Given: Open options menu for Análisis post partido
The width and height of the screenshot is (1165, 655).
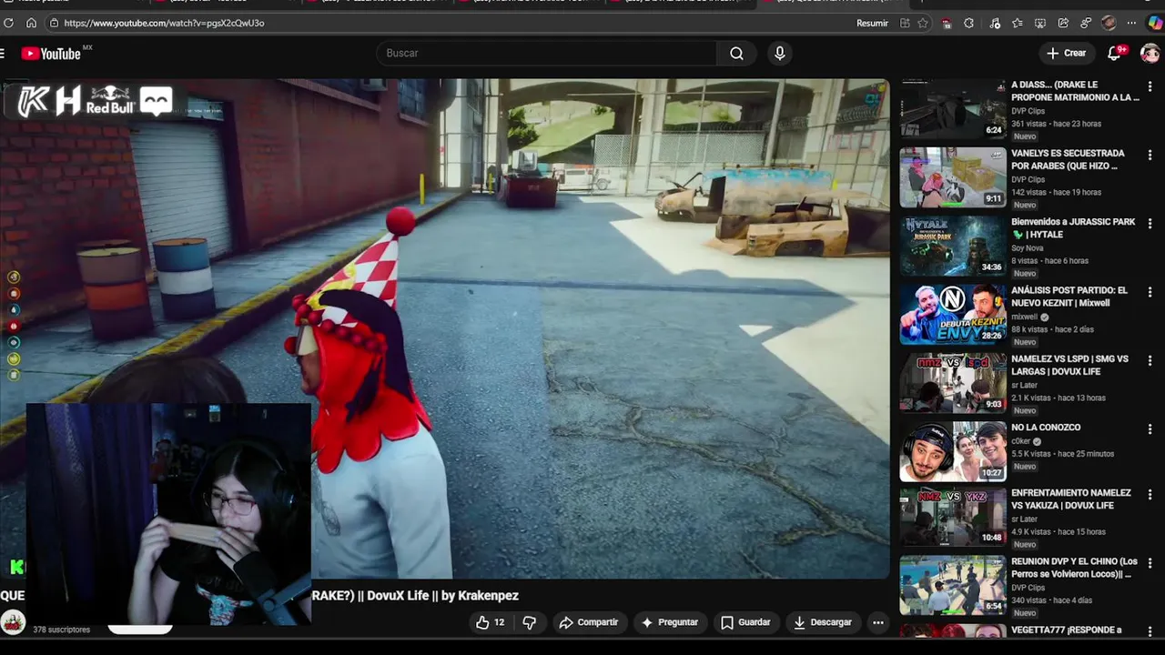Looking at the screenshot, I should pos(1150,292).
